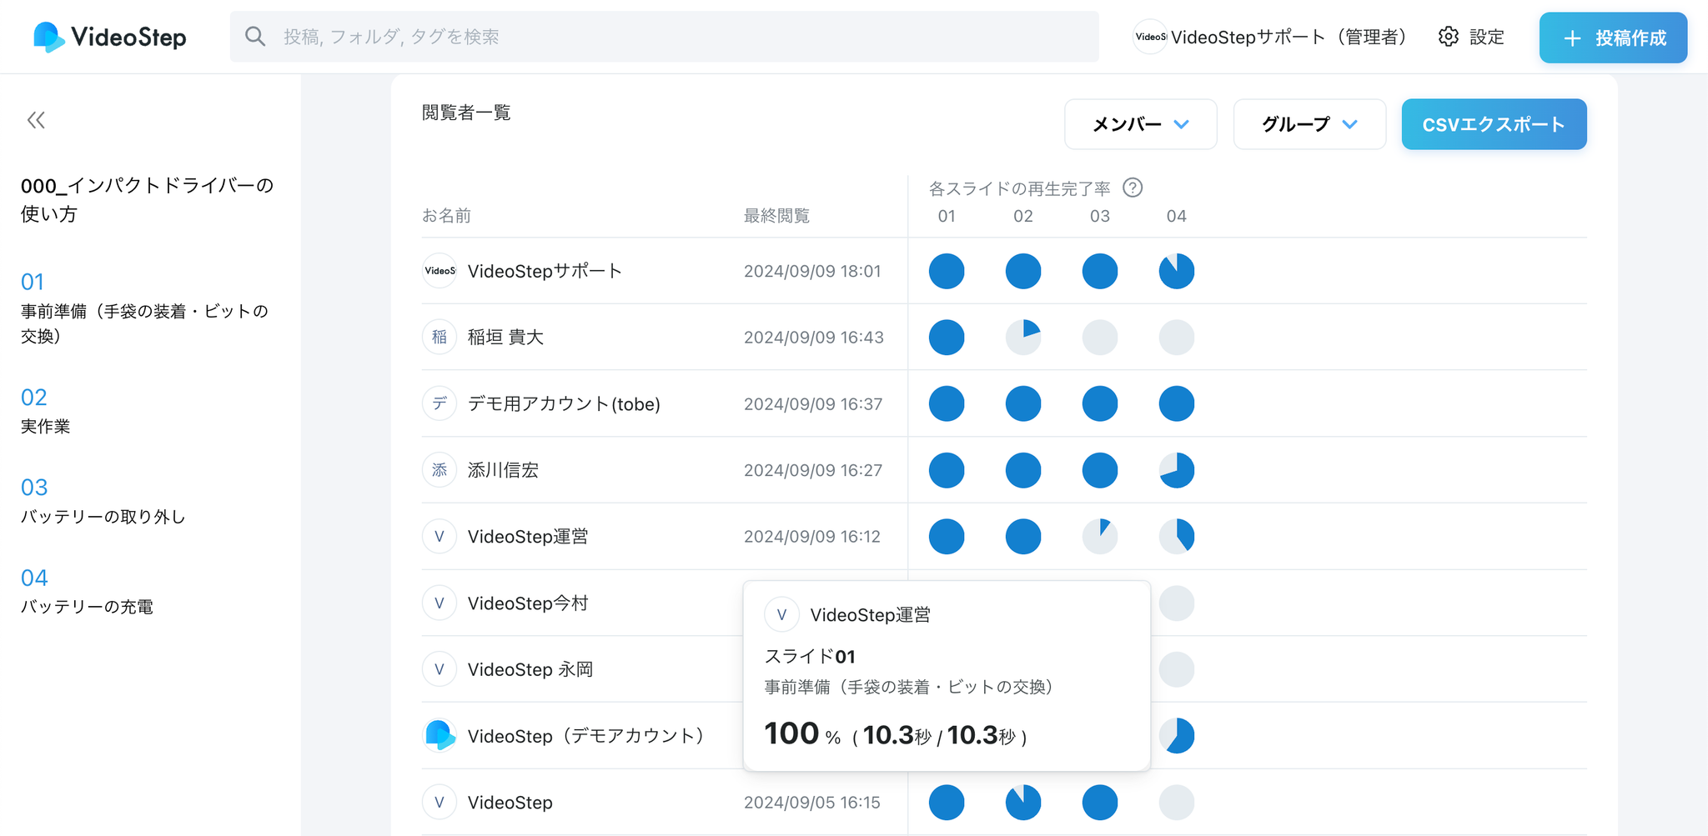Click the settings gear icon
This screenshot has width=1708, height=836.
point(1449,37)
